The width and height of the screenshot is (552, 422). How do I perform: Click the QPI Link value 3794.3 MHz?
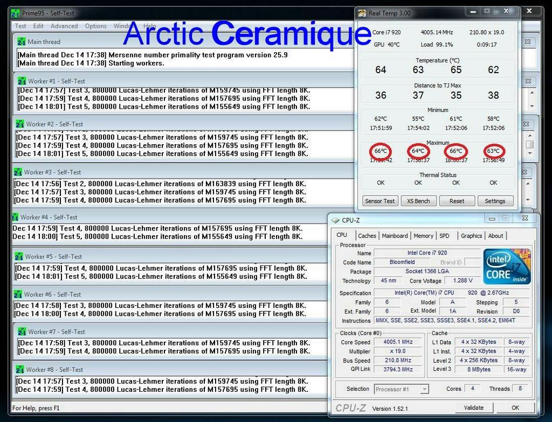tap(398, 369)
